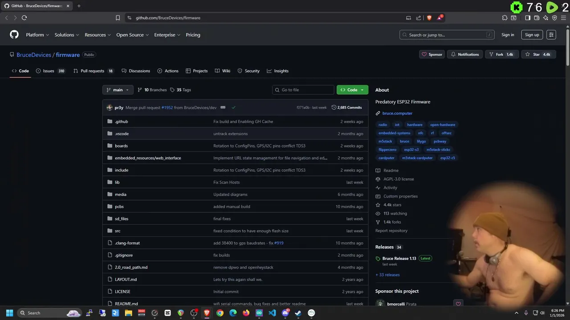Click the Sign in link
Screen dimensions: 570x320
[x=508, y=35]
